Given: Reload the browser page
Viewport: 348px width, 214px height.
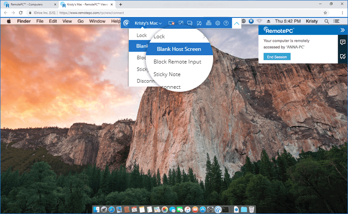Looking at the screenshot, I should (21, 13).
